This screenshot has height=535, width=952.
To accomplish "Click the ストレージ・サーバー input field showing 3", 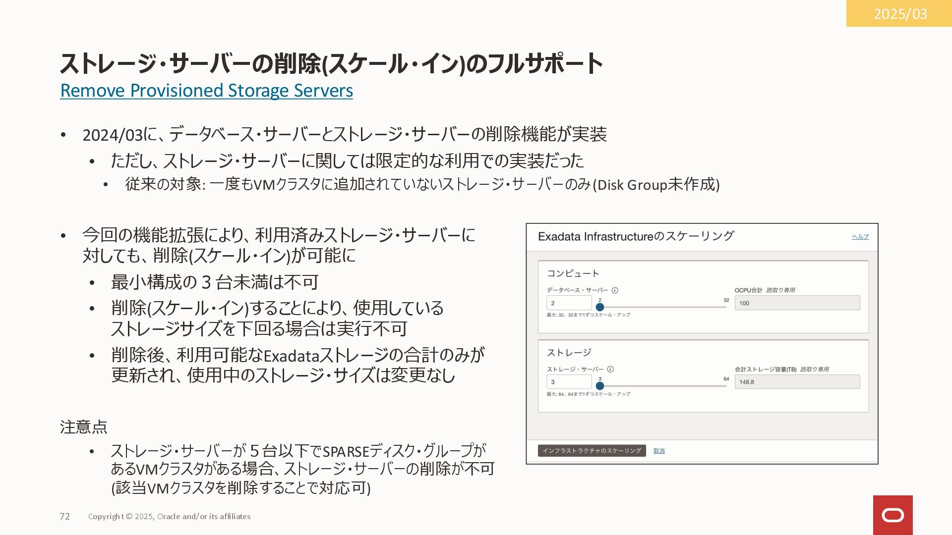I will (x=569, y=382).
